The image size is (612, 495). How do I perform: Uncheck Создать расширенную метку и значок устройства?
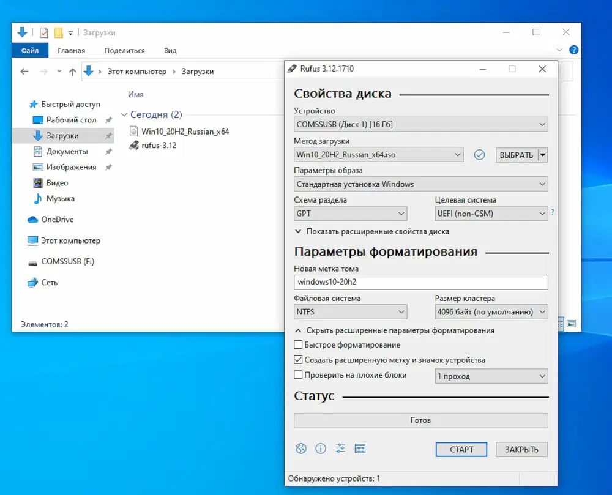[x=298, y=360]
